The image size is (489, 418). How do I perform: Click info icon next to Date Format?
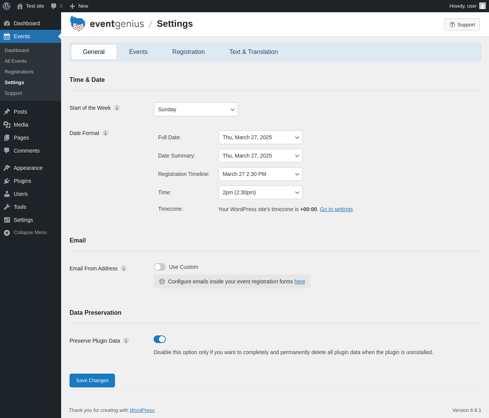105,133
